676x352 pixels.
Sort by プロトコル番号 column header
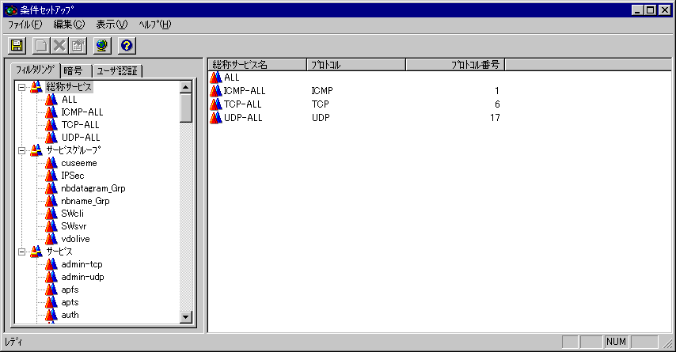coord(455,65)
